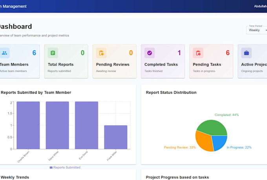Click the 'Tasks in progress' subtitle

204,71
